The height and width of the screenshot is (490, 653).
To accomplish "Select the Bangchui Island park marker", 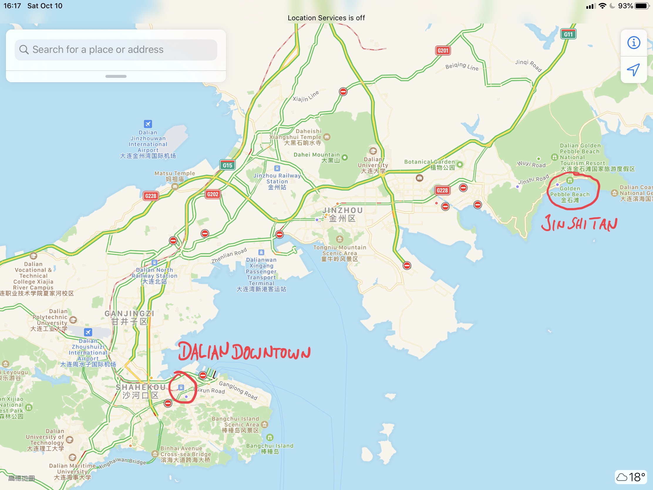I will [270, 437].
